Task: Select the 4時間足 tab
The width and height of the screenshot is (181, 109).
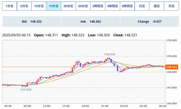Action: click(113, 6)
